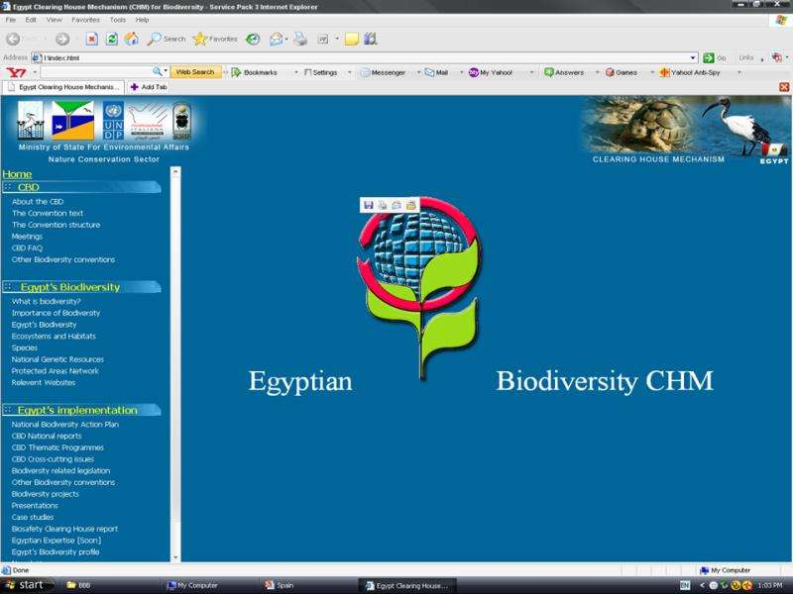Click the Back navigation arrow in the toolbar

(x=14, y=39)
